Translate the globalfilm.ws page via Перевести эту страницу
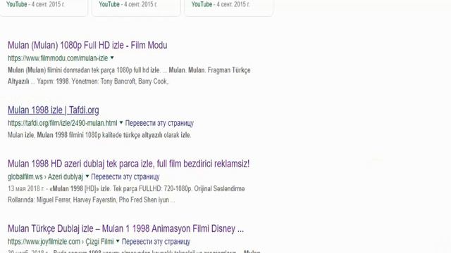 tap(125, 176)
